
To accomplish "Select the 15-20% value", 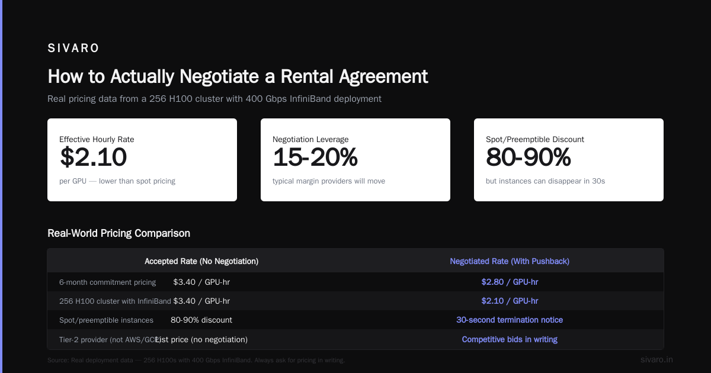I will (315, 157).
